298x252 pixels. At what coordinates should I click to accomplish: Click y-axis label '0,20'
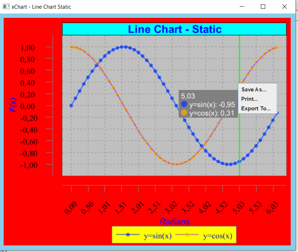point(28,95)
